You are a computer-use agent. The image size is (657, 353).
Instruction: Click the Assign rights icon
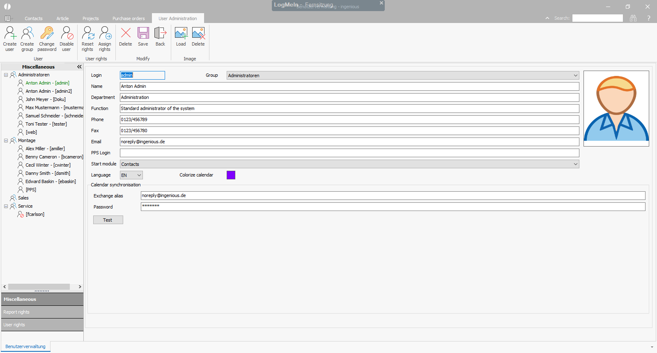click(105, 34)
